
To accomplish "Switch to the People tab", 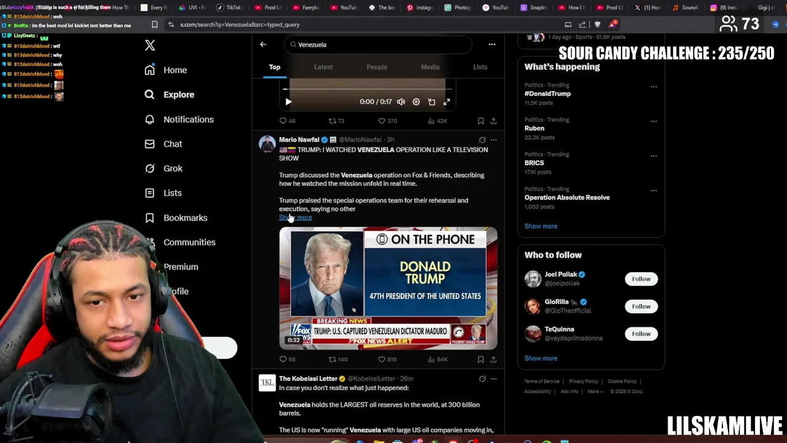I will [x=377, y=67].
